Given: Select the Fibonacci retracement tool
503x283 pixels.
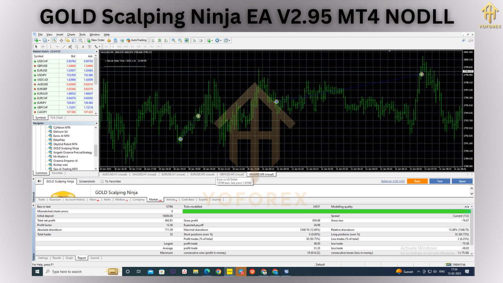Looking at the screenshot, I should pyautogui.click(x=76, y=46).
